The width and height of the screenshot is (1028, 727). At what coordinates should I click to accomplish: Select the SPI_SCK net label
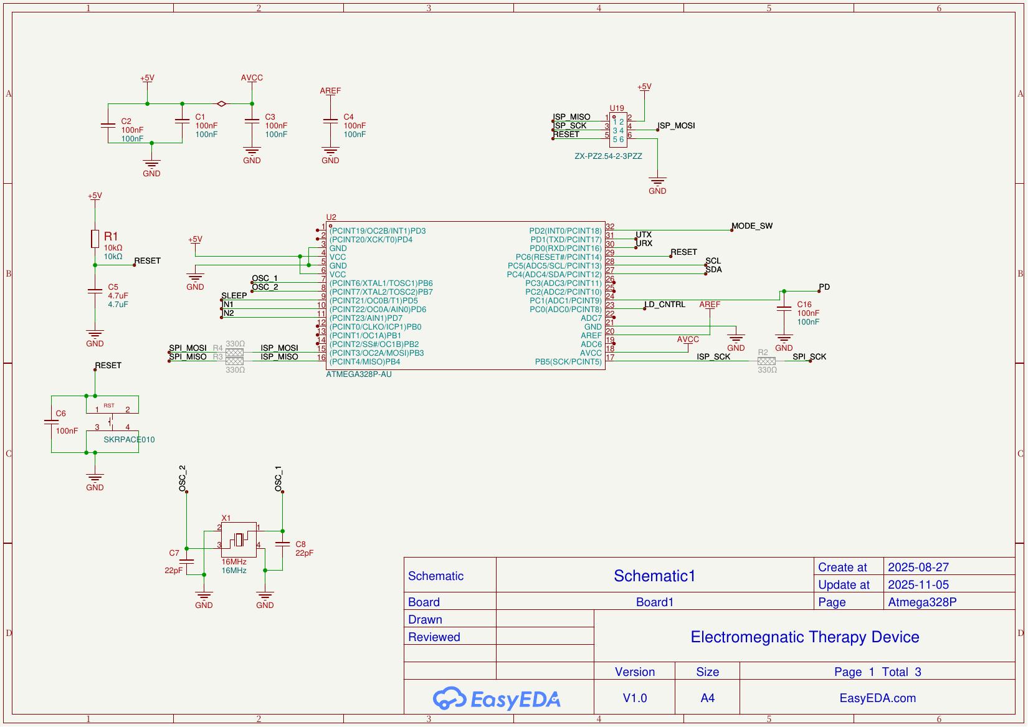pyautogui.click(x=809, y=357)
